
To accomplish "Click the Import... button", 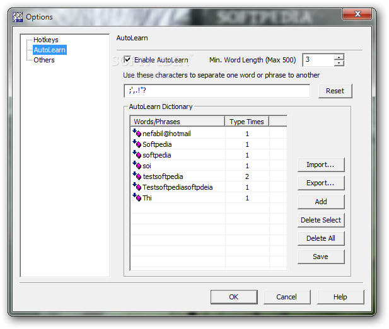I will [321, 164].
